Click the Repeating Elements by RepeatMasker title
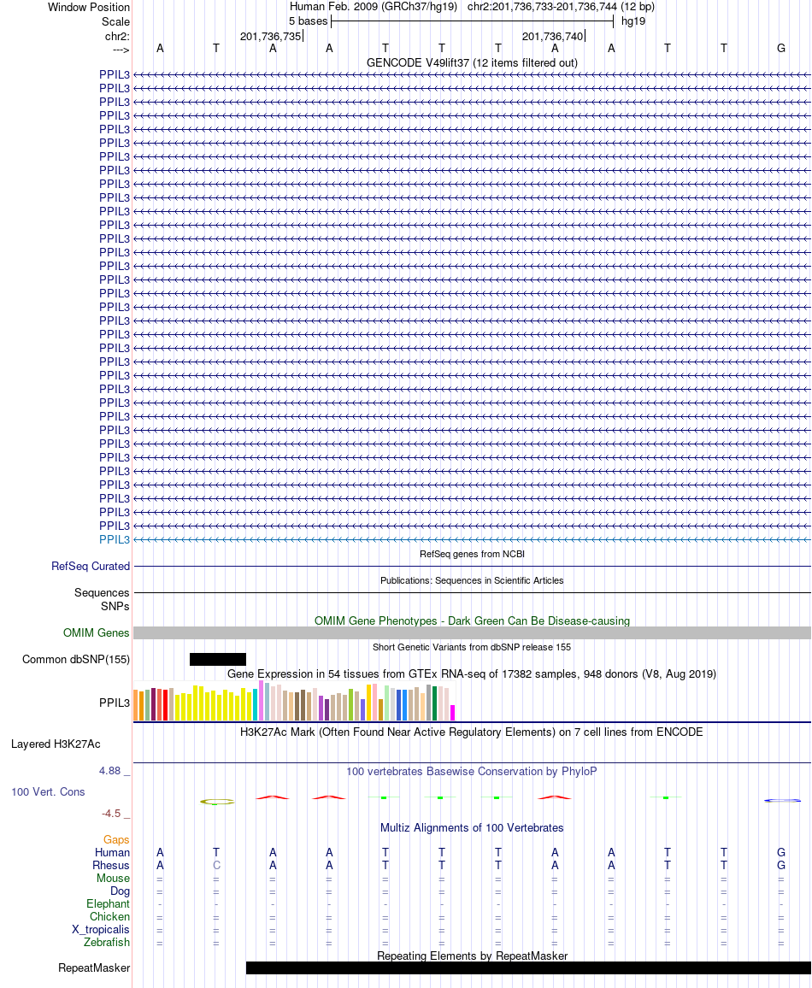This screenshot has height=988, width=812. click(472, 956)
